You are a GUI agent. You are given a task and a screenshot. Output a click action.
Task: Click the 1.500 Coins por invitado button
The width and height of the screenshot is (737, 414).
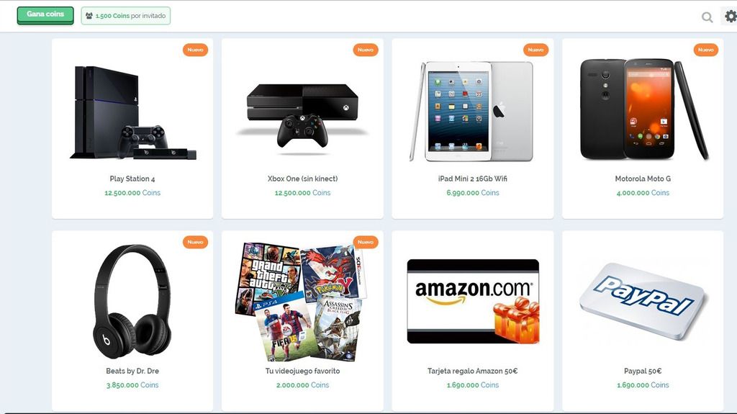click(125, 16)
